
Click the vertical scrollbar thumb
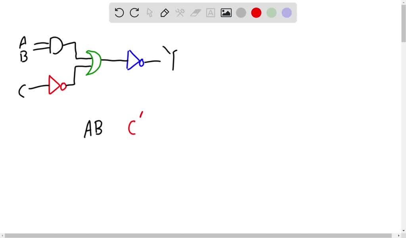(404, 23)
